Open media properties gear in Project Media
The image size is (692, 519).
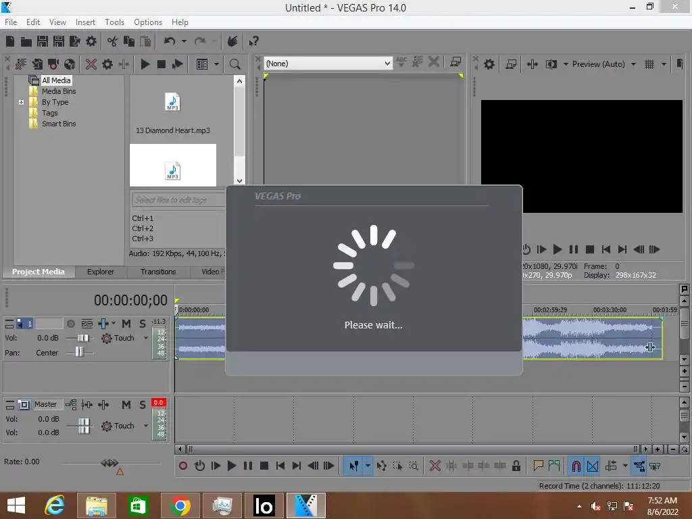107,64
